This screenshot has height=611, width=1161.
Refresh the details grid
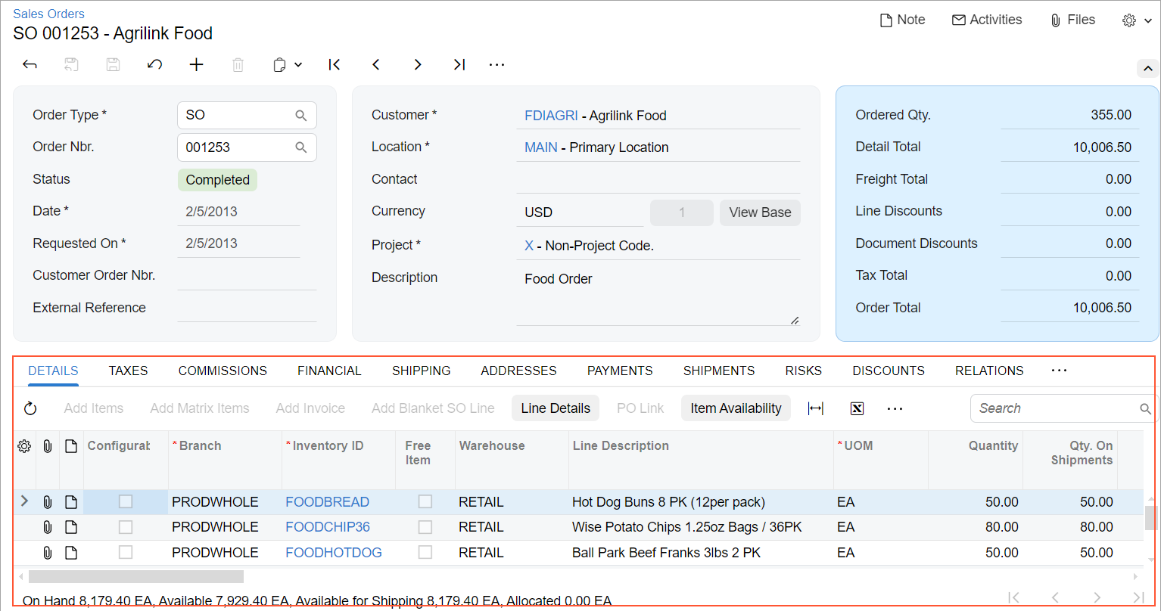pos(30,408)
